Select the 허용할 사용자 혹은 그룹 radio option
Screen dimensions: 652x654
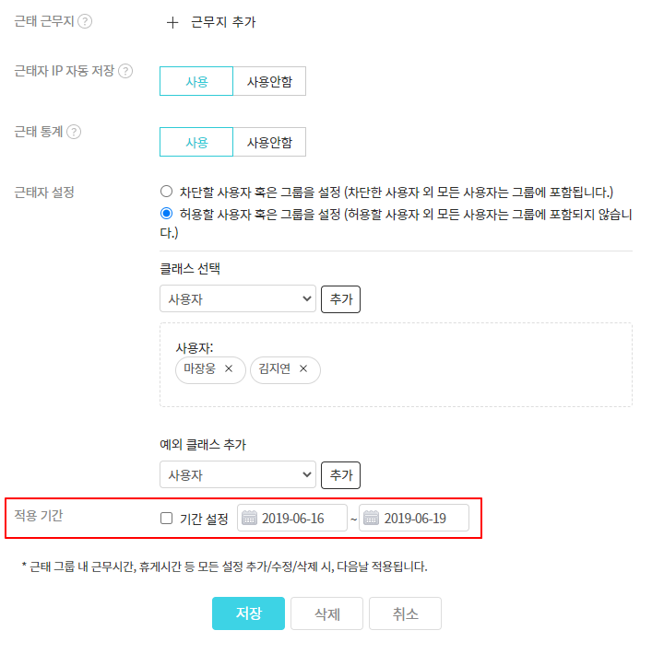[x=167, y=213]
